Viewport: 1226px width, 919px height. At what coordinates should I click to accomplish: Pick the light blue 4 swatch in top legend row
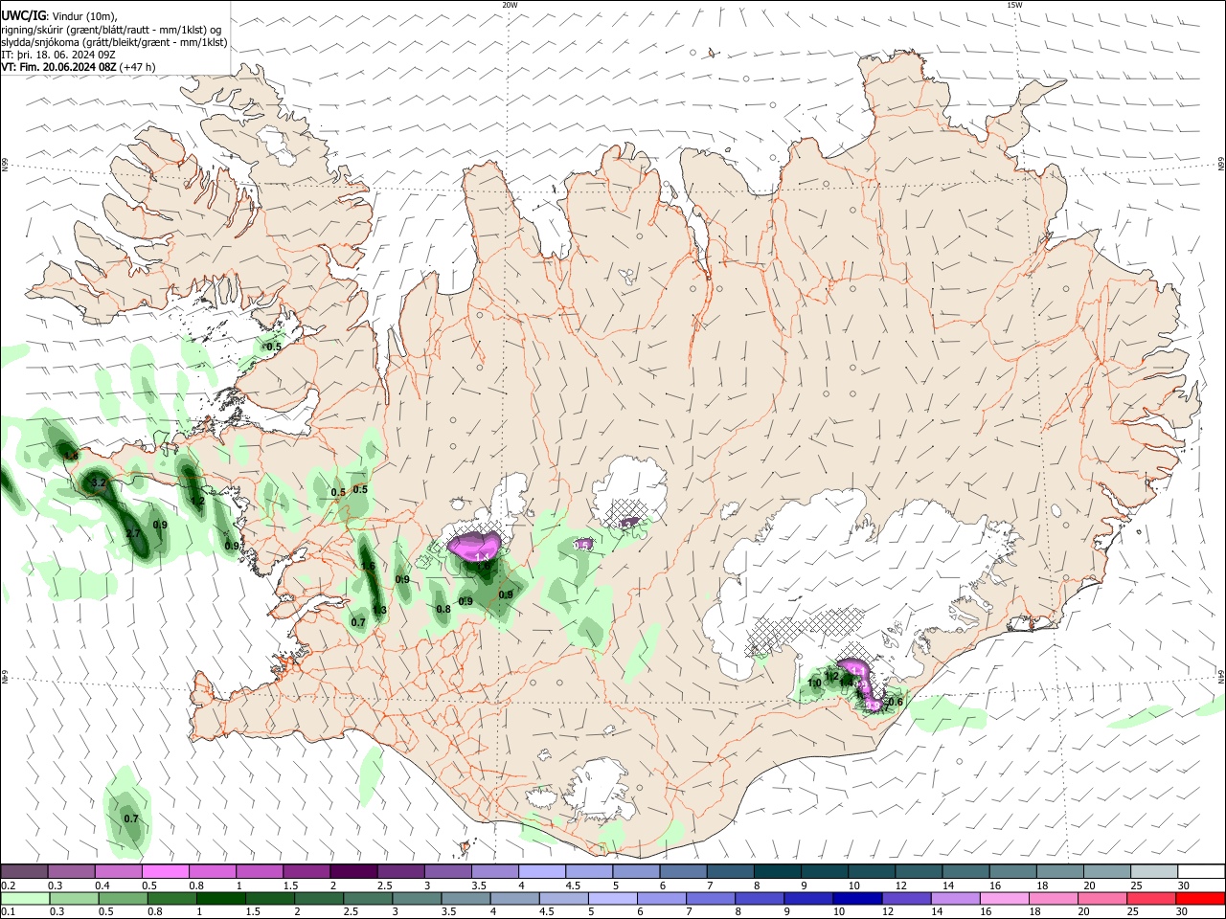(541, 871)
